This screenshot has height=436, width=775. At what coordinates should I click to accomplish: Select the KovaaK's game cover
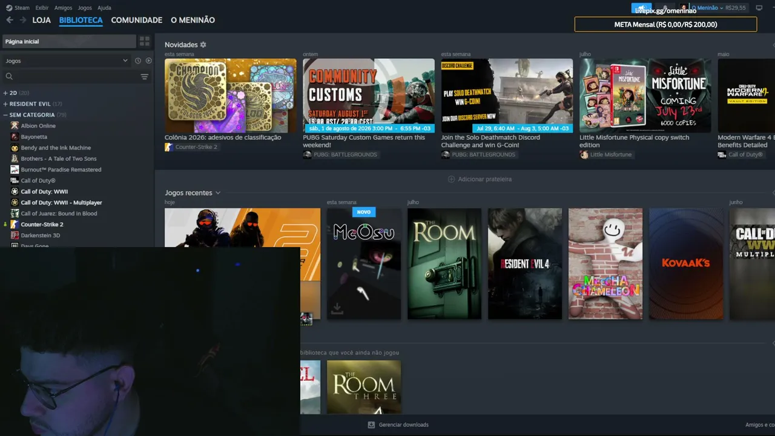[686, 264]
